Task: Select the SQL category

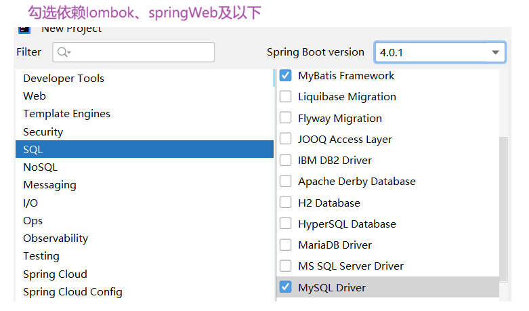Action: 144,149
